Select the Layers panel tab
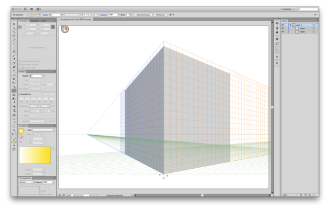The image size is (330, 211). click(284, 21)
